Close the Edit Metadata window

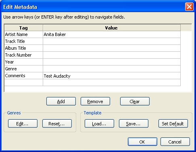pyautogui.click(x=189, y=6)
